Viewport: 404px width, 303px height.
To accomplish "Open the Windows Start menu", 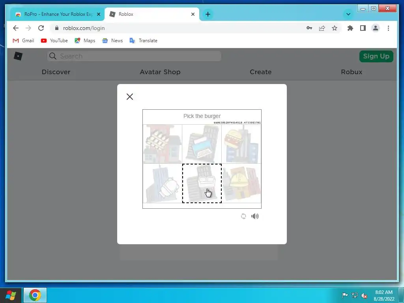I will click(11, 295).
